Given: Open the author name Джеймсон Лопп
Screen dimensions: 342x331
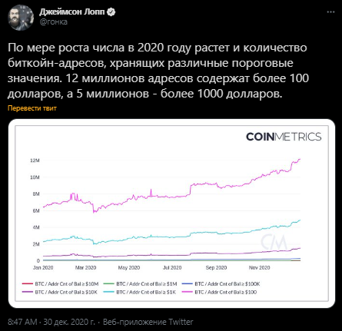Looking at the screenshot, I should [72, 12].
